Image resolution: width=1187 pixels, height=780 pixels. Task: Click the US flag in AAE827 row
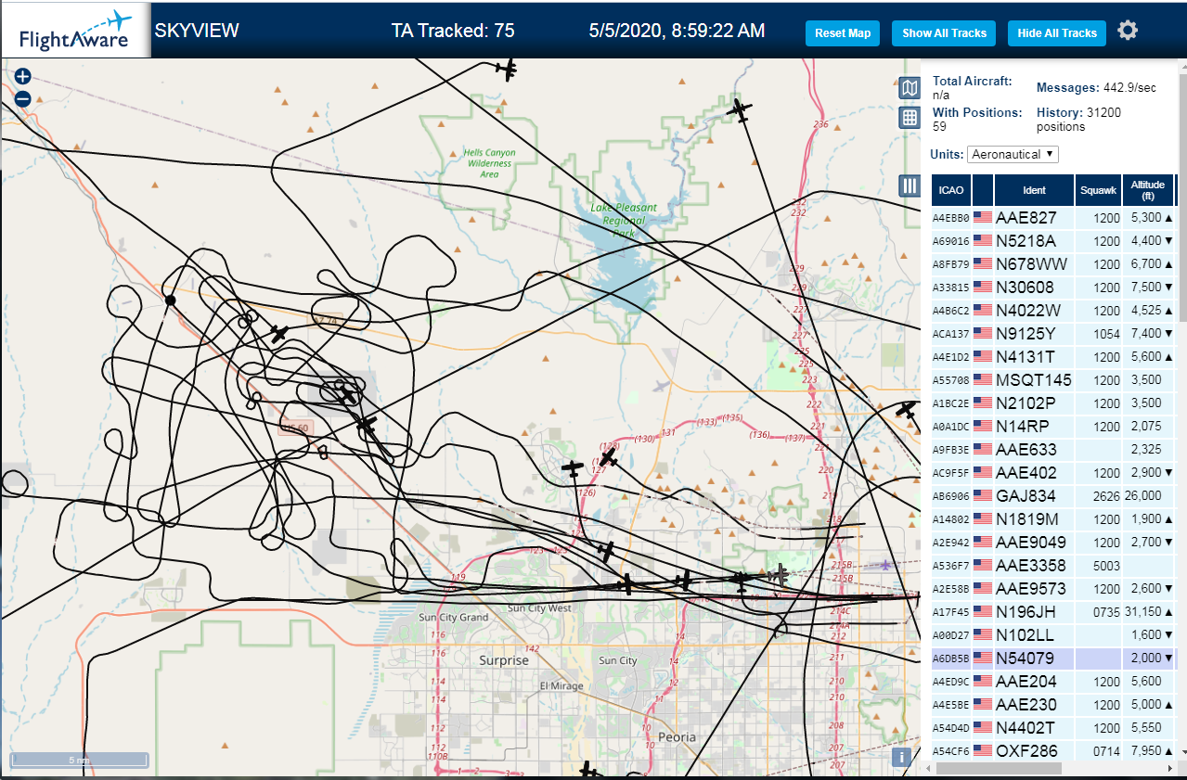tap(983, 218)
